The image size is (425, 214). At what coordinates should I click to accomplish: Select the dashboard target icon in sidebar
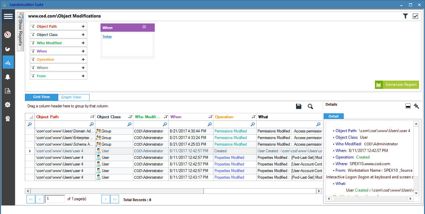[x=8, y=35]
